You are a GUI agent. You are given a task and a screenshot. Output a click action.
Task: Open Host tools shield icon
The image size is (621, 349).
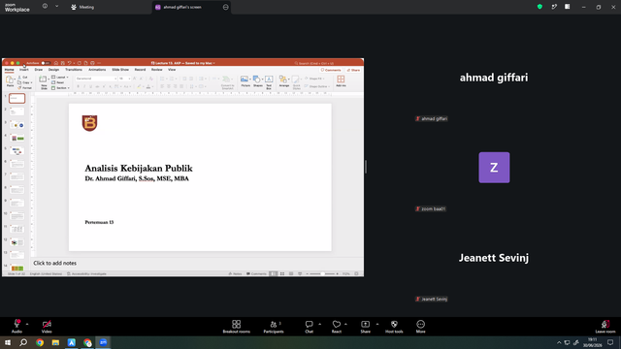click(394, 324)
